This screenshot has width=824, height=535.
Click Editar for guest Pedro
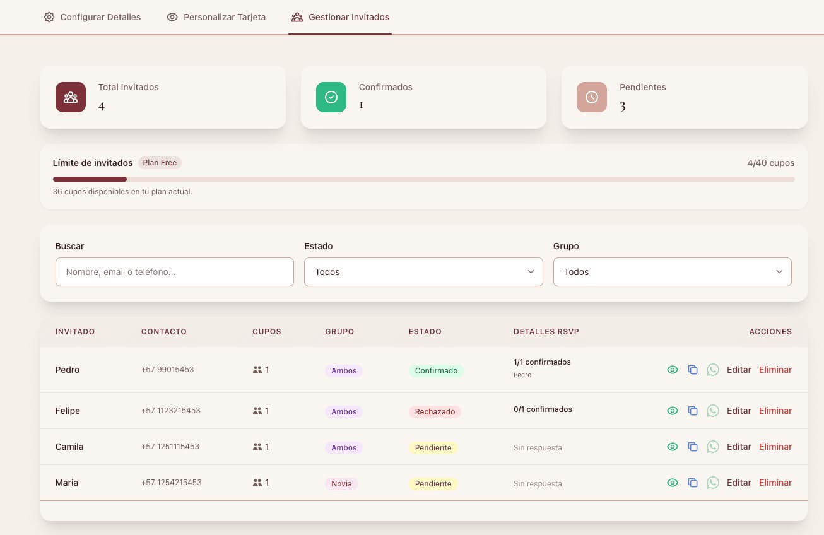click(x=739, y=370)
